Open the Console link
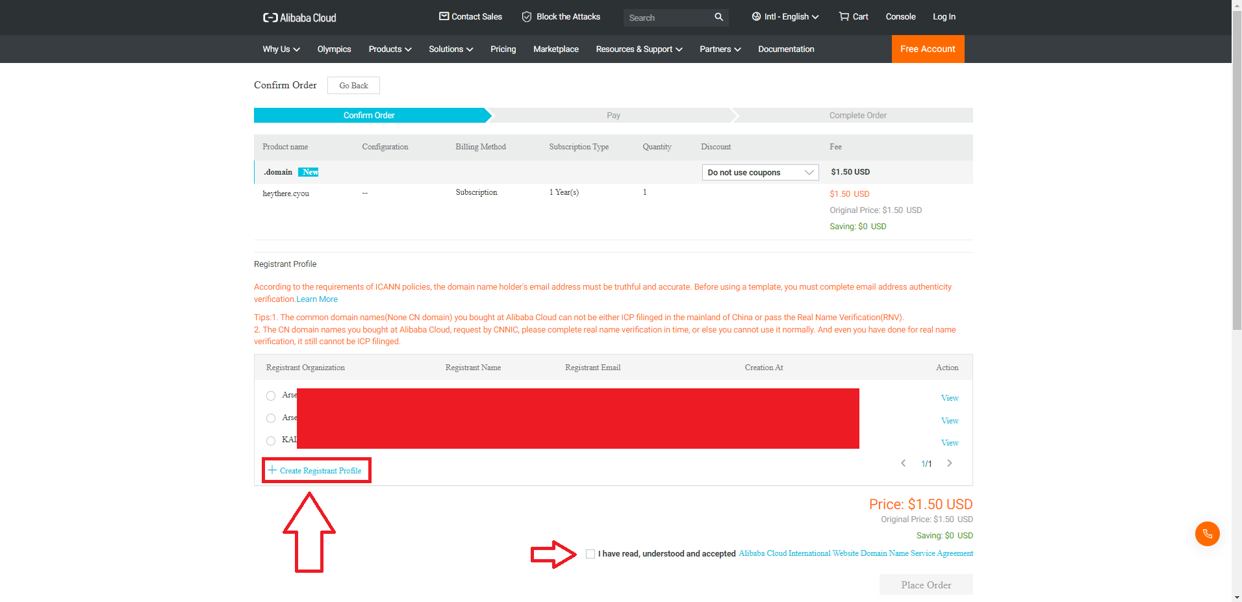Viewport: 1242px width, 602px height. (x=900, y=17)
